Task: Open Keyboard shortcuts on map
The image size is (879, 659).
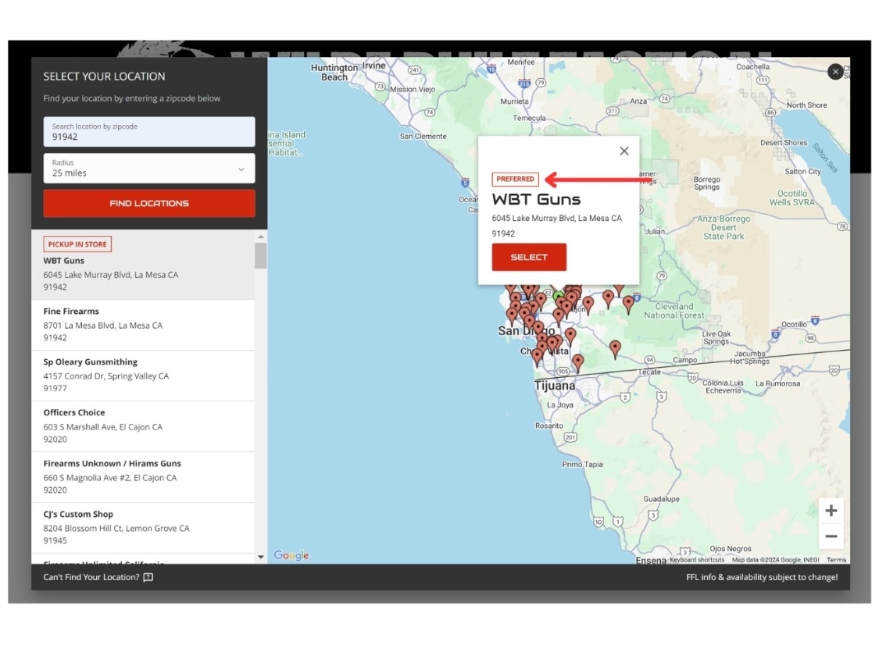Action: pos(697,560)
